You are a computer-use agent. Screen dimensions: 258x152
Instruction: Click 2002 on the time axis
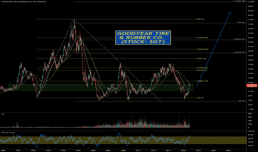point(93,150)
